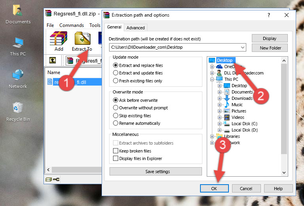Click the This PC monitor icon in tree

(219, 79)
